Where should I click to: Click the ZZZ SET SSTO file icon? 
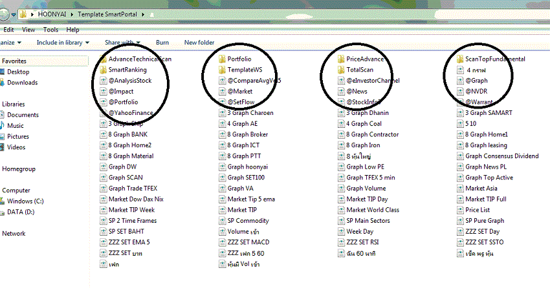[x=460, y=242]
